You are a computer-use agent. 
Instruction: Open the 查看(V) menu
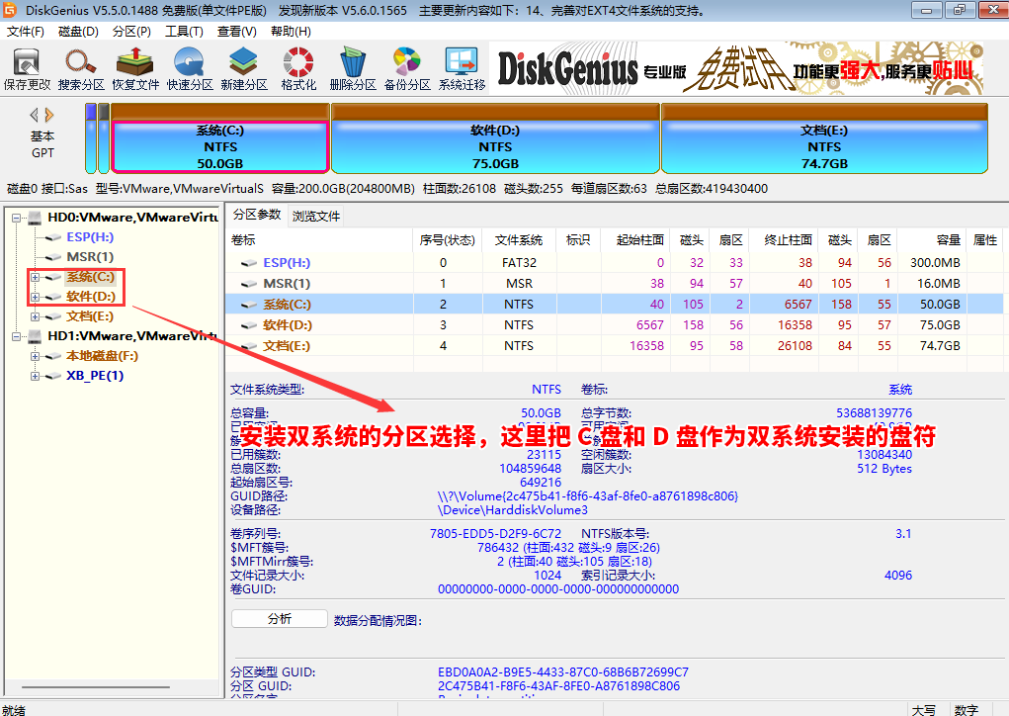(237, 32)
